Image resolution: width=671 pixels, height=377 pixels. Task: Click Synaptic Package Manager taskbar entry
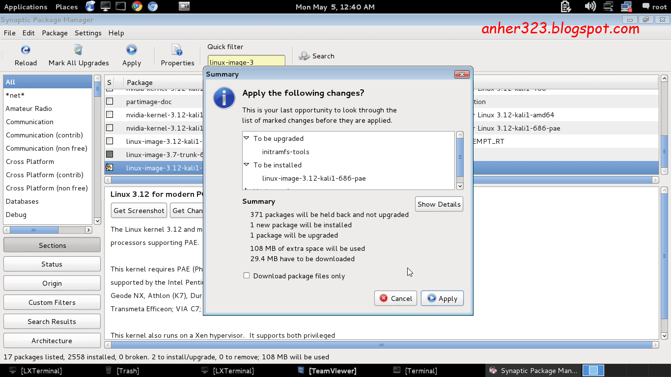(533, 371)
